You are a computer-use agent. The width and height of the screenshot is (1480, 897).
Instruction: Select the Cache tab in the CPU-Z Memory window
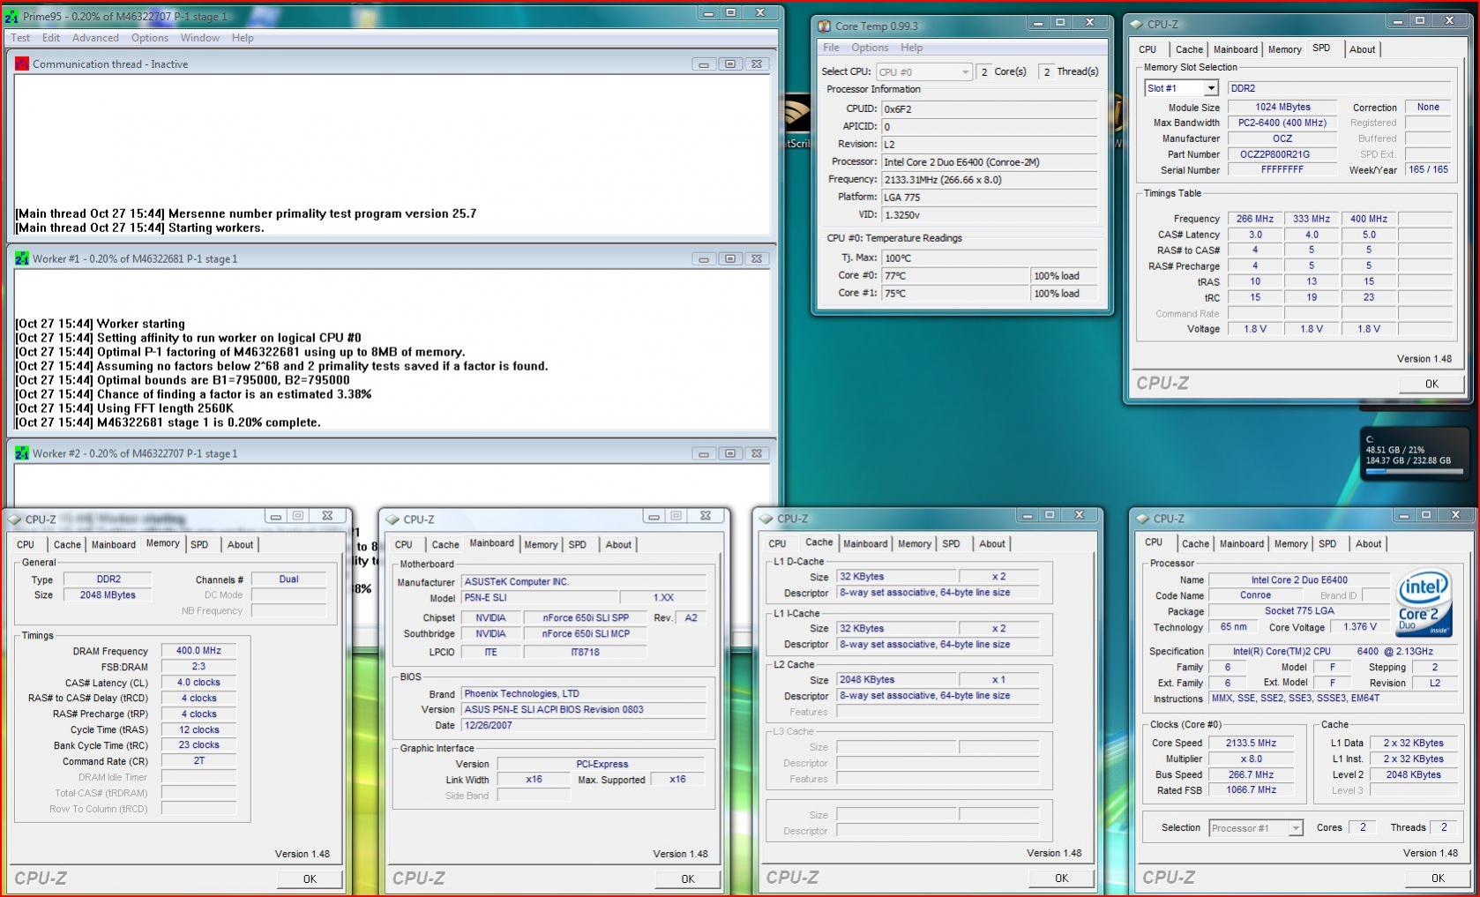coord(67,545)
